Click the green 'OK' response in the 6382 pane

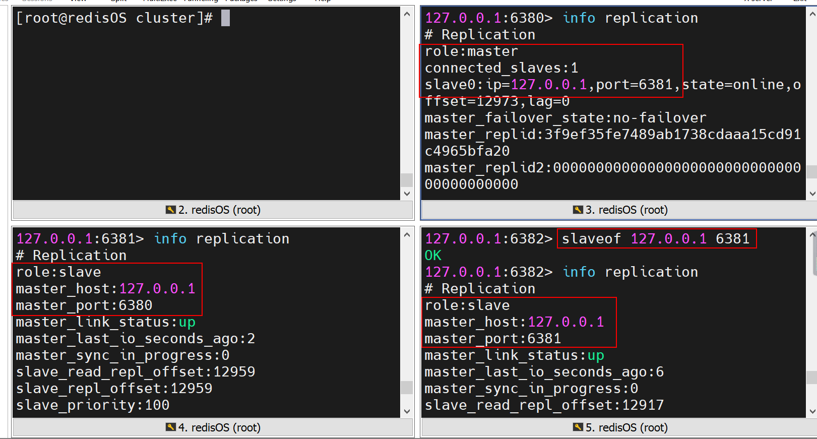[433, 256]
